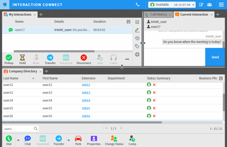Open column chooser in My Interactions
This screenshot has height=147, width=227.
(129, 22)
